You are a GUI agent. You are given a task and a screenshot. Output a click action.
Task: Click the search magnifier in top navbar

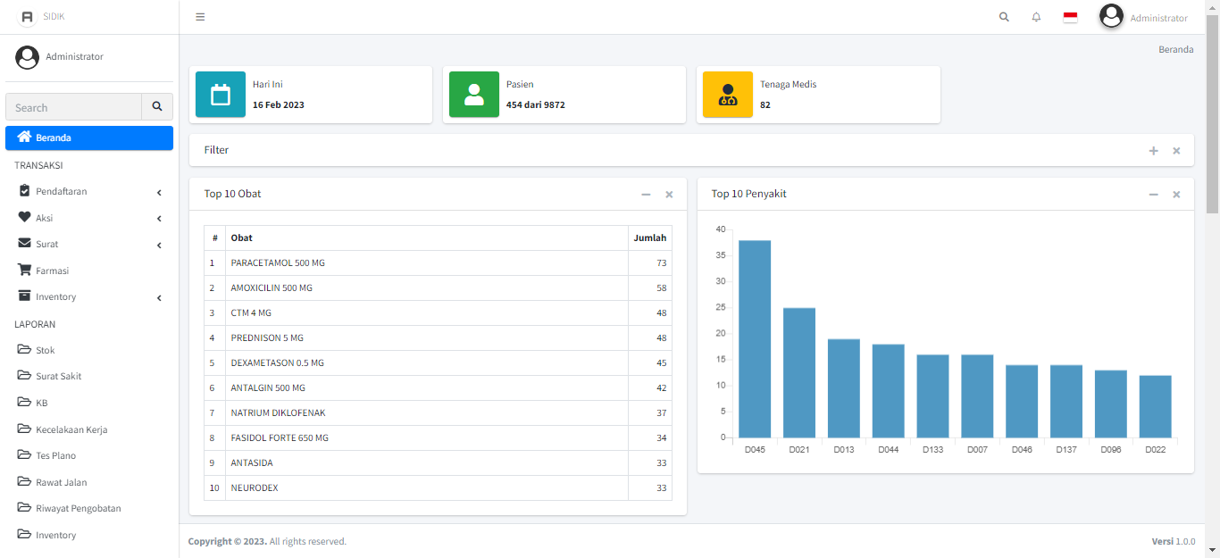click(x=1004, y=17)
